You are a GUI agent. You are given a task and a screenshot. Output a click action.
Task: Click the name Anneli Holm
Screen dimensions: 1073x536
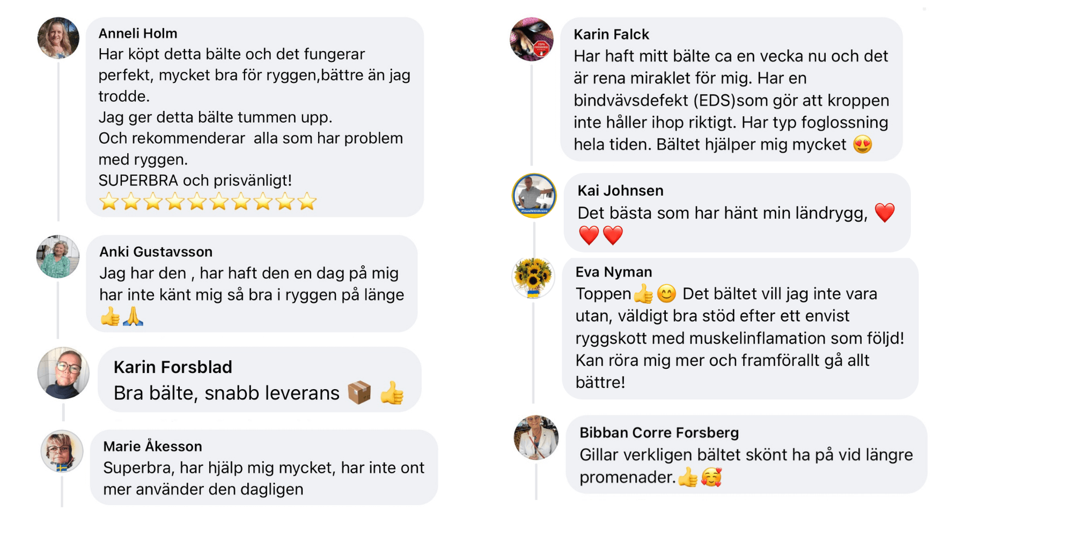click(x=138, y=33)
